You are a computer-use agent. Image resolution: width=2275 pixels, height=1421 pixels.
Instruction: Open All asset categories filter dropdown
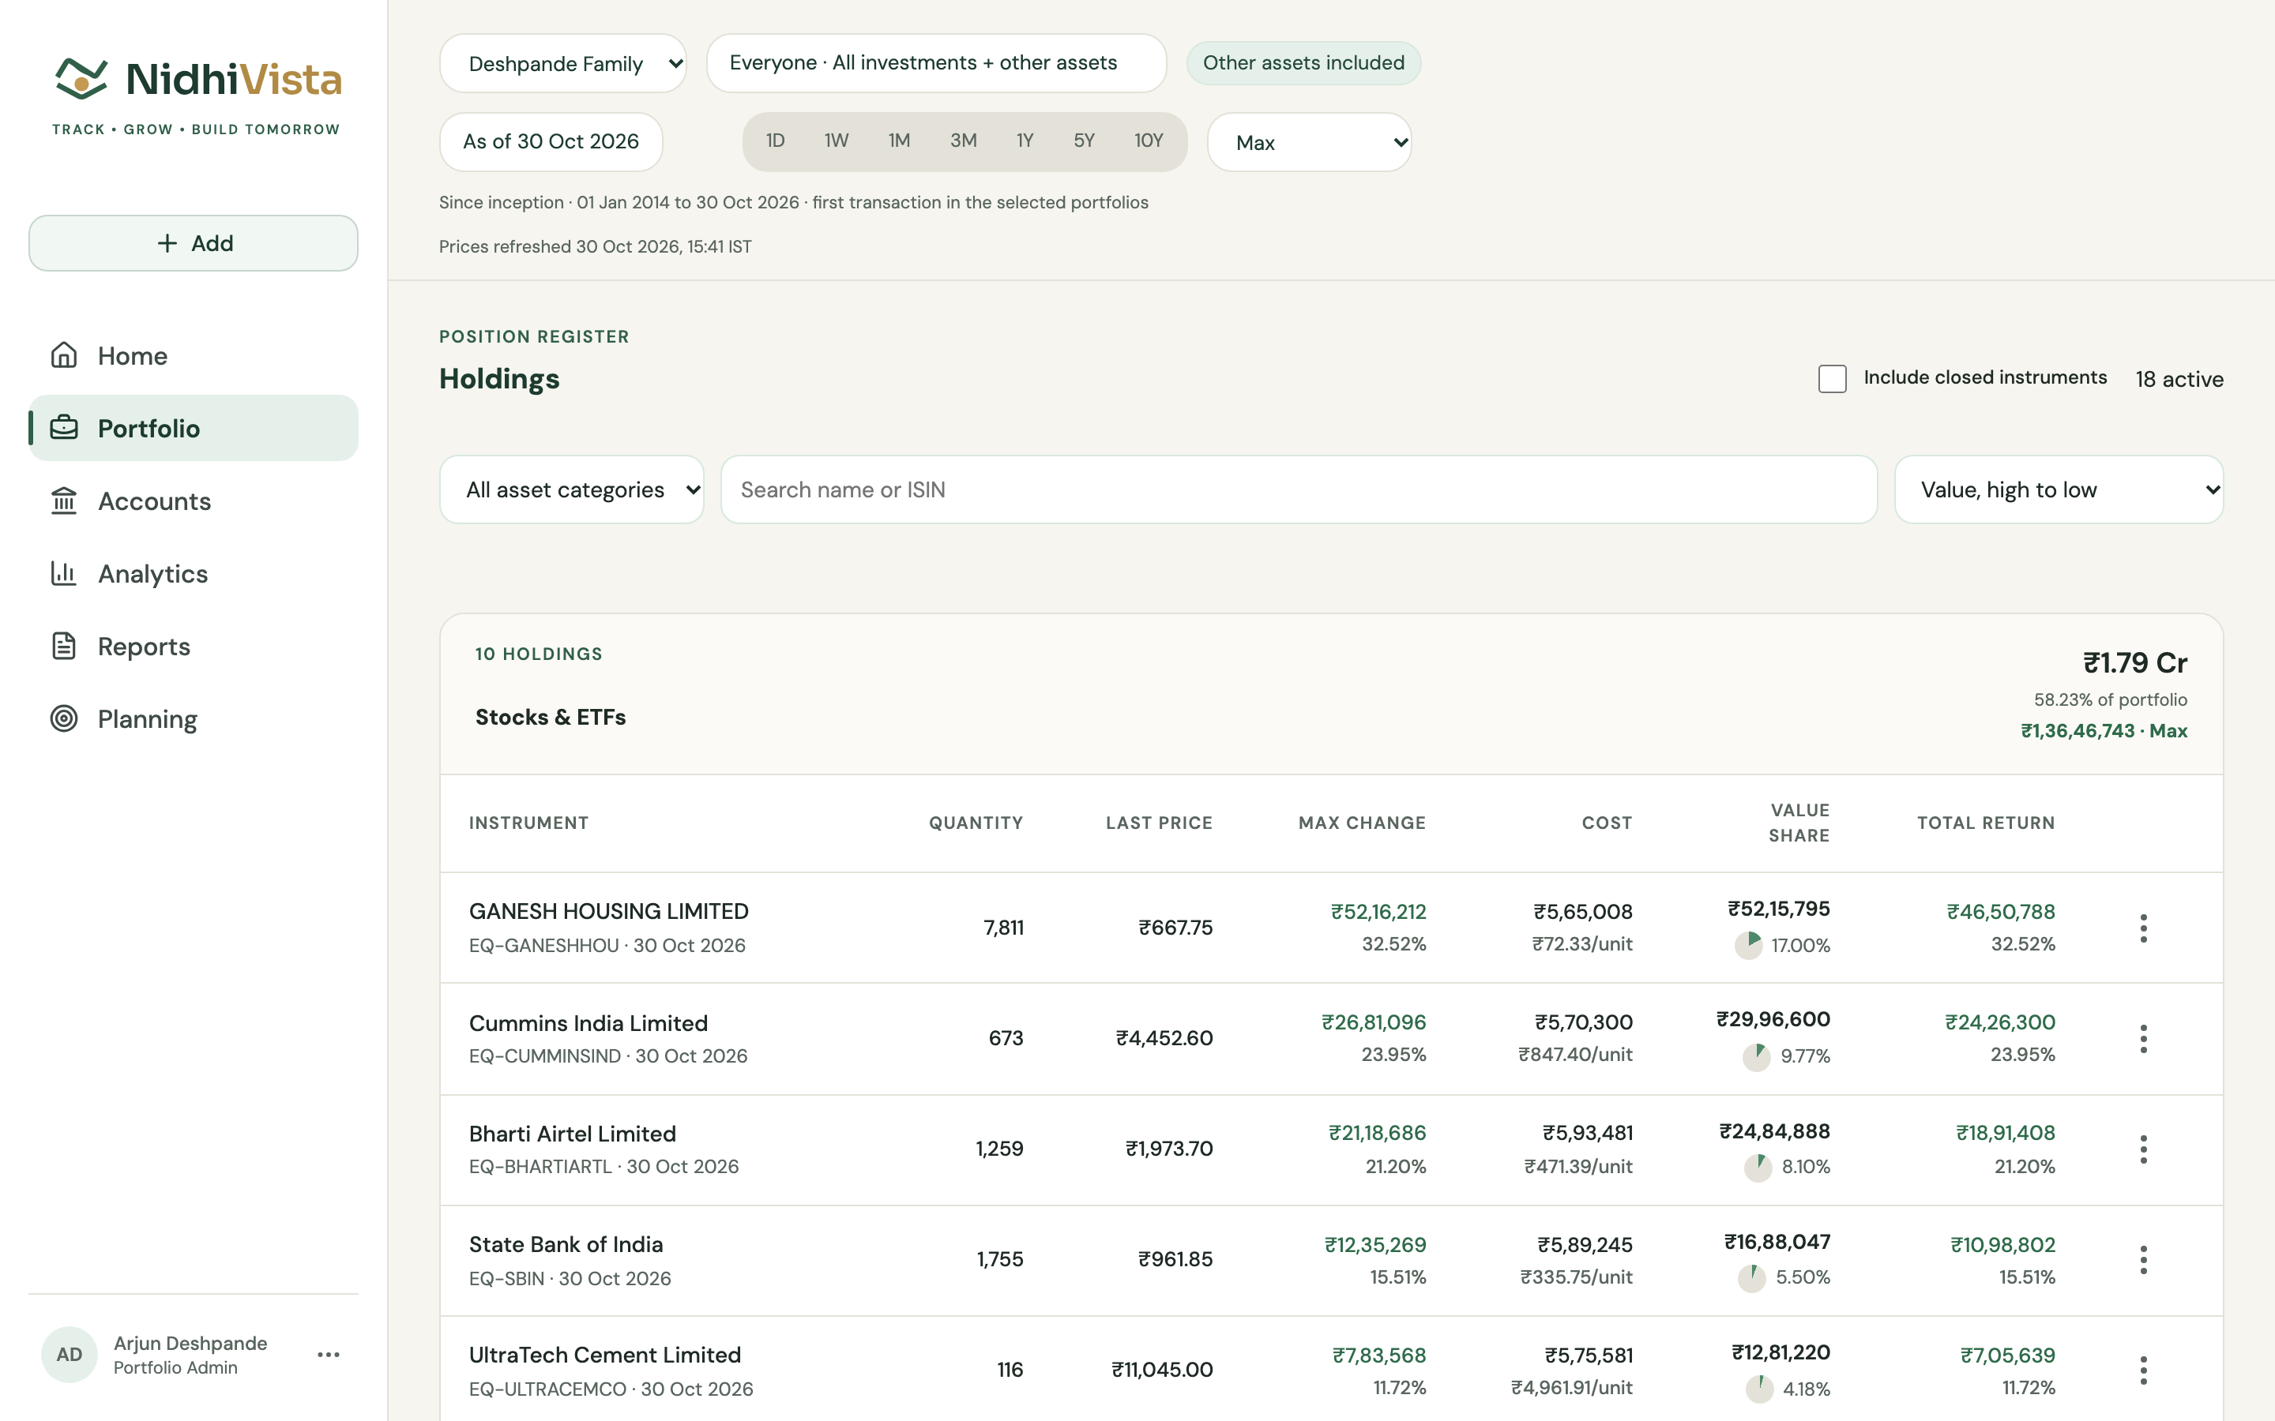(572, 489)
